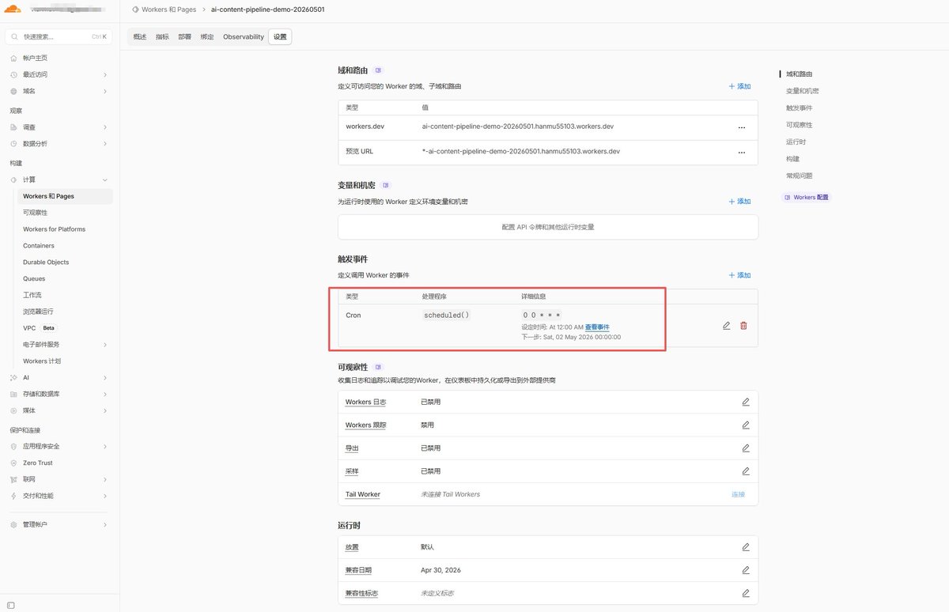
Task: Switch to the 部署 tab
Action: pos(184,37)
